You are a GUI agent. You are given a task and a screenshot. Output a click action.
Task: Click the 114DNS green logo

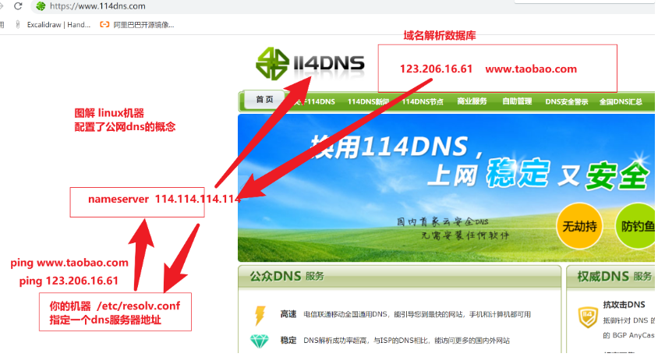coord(310,64)
